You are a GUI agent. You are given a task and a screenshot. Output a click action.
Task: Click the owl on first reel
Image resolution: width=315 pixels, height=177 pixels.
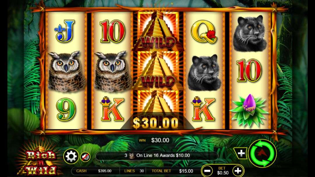(66, 71)
